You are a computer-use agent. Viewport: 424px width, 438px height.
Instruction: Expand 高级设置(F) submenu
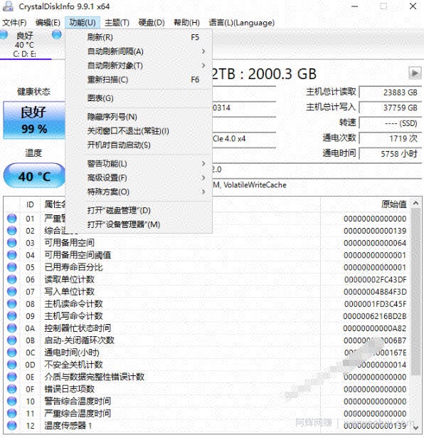tap(139, 177)
